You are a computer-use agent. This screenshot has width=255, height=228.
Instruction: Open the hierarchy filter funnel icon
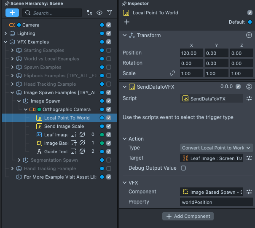pos(110,13)
